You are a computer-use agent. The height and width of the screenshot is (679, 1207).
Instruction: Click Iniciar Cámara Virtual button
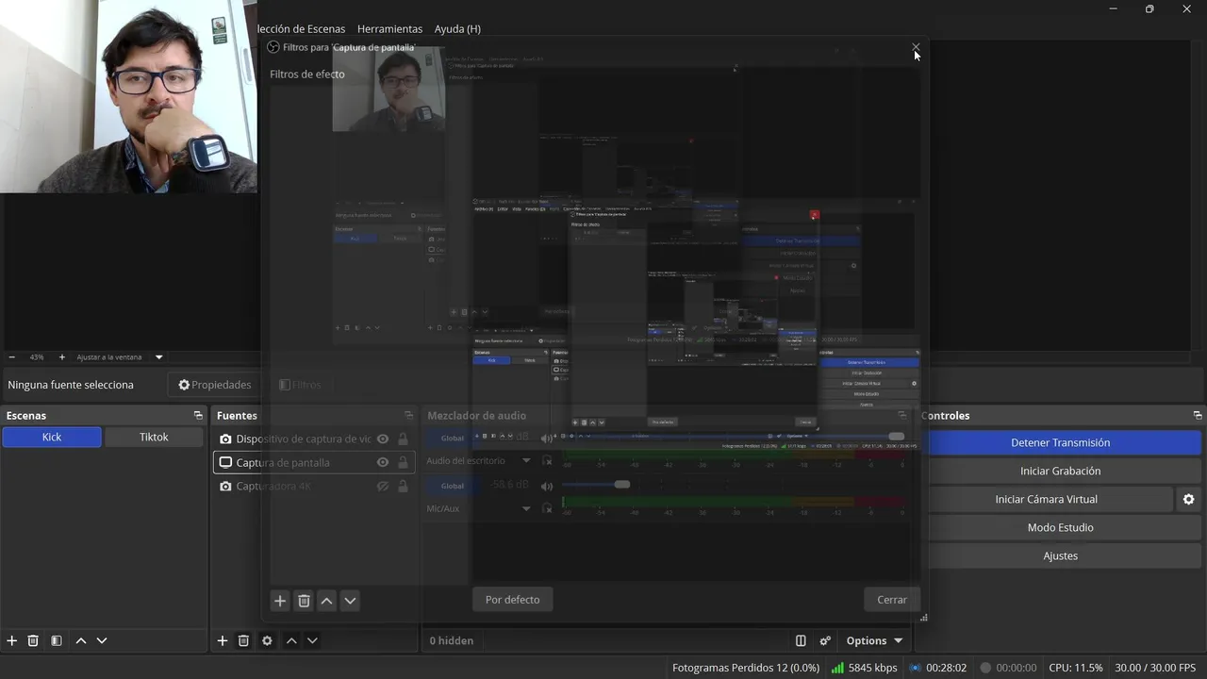pos(1046,499)
